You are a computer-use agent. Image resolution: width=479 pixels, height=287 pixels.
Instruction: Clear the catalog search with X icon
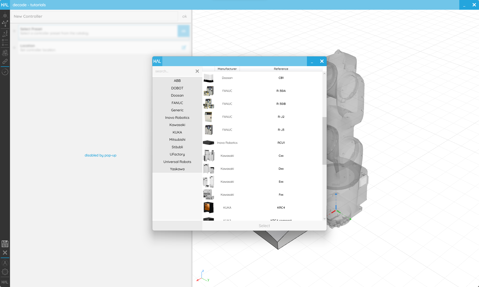(x=197, y=71)
